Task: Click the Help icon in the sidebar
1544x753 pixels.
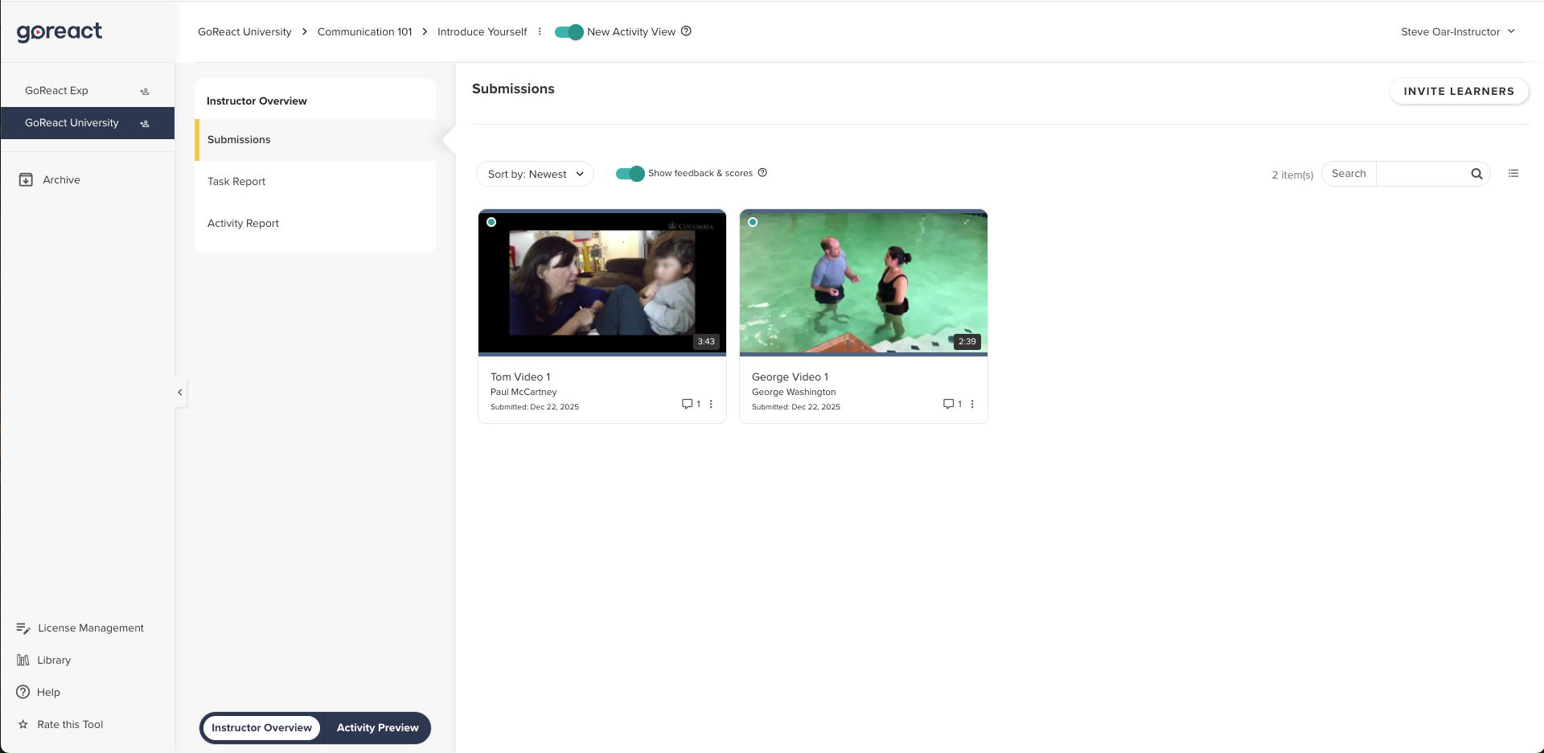Action: [x=24, y=692]
